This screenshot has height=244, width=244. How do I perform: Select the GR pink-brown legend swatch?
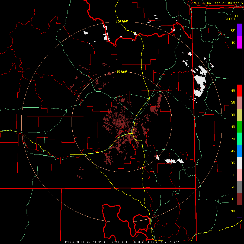(239, 102)
